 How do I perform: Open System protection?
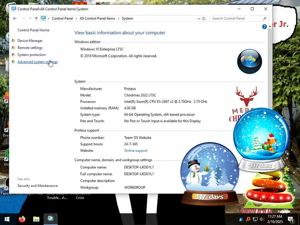pos(32,55)
